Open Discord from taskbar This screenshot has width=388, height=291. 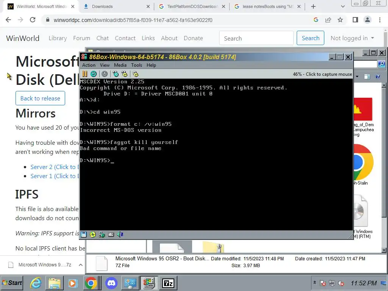(111, 283)
